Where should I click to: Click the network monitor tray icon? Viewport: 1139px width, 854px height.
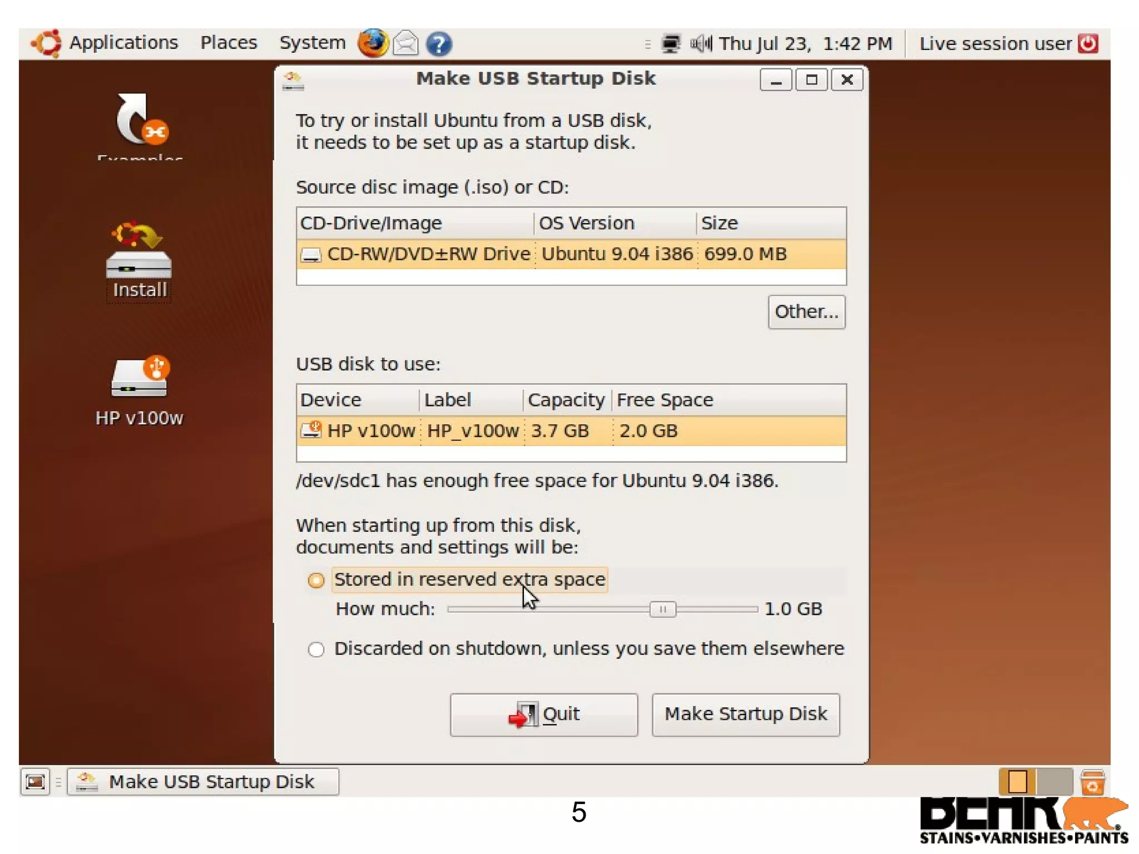pos(671,43)
